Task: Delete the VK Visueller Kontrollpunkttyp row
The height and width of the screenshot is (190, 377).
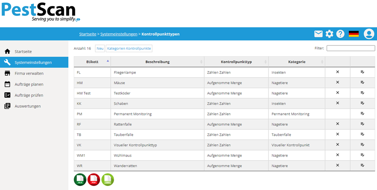Action: click(338, 144)
